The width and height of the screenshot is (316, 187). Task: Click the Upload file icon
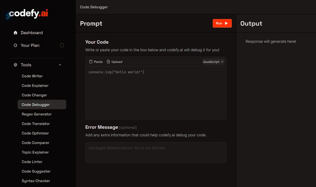point(108,62)
